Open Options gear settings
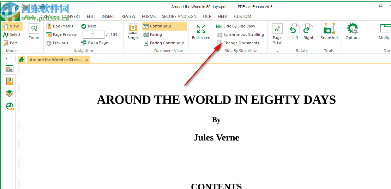Image resolution: width=391 pixels, height=189 pixels. click(x=353, y=32)
